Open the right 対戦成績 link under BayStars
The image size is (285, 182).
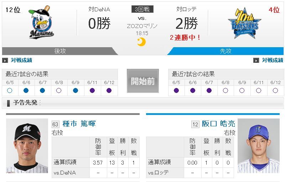click(273, 60)
